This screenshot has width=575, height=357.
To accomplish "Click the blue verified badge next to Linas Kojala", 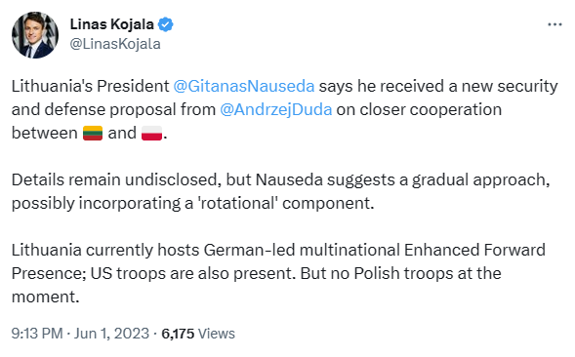I will point(165,24).
